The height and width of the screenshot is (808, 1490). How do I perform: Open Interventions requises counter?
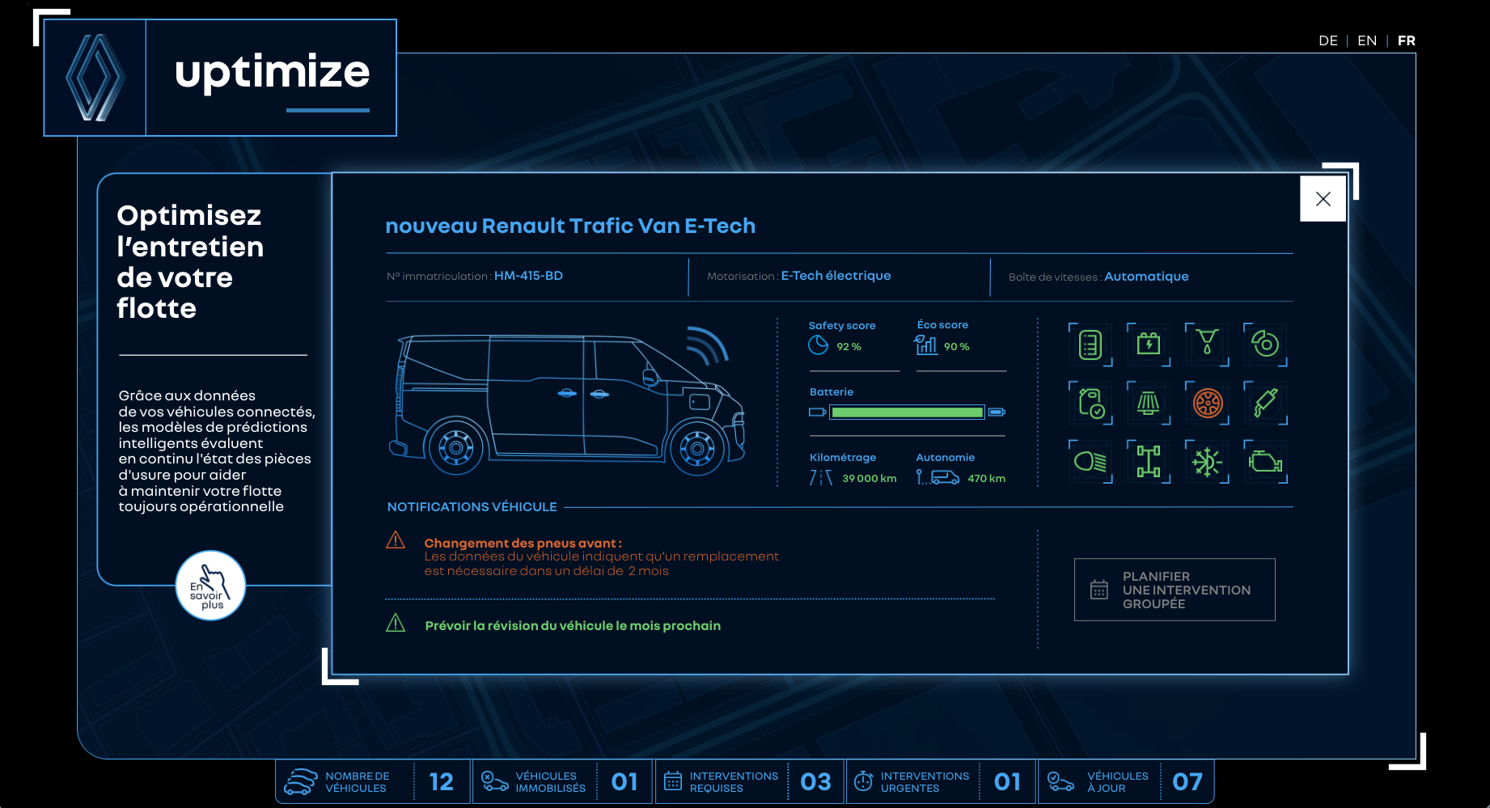749,781
